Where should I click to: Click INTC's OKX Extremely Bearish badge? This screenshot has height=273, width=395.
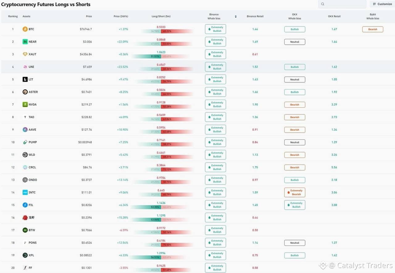pos(295,192)
